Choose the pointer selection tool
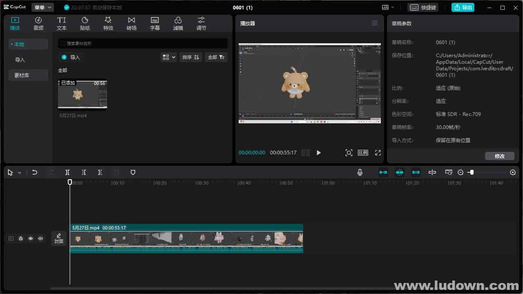The width and height of the screenshot is (523, 294). coord(10,173)
